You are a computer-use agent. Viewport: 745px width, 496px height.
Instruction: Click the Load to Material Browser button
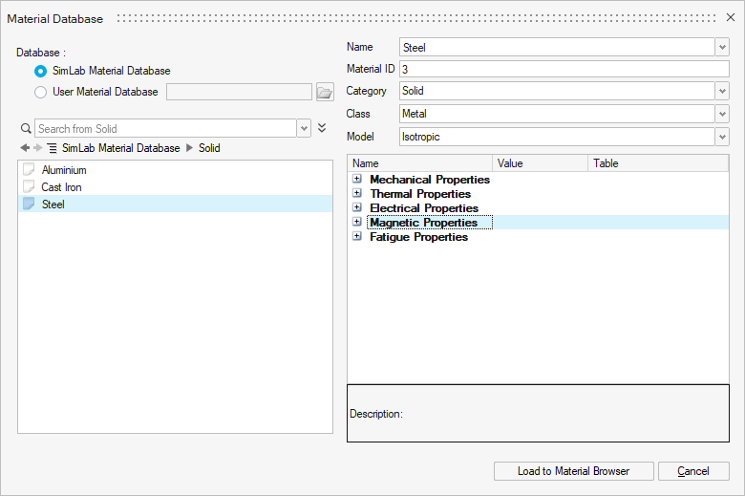click(573, 471)
